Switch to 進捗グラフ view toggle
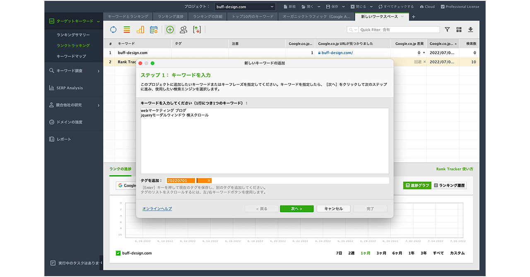The image size is (530, 277). click(417, 186)
